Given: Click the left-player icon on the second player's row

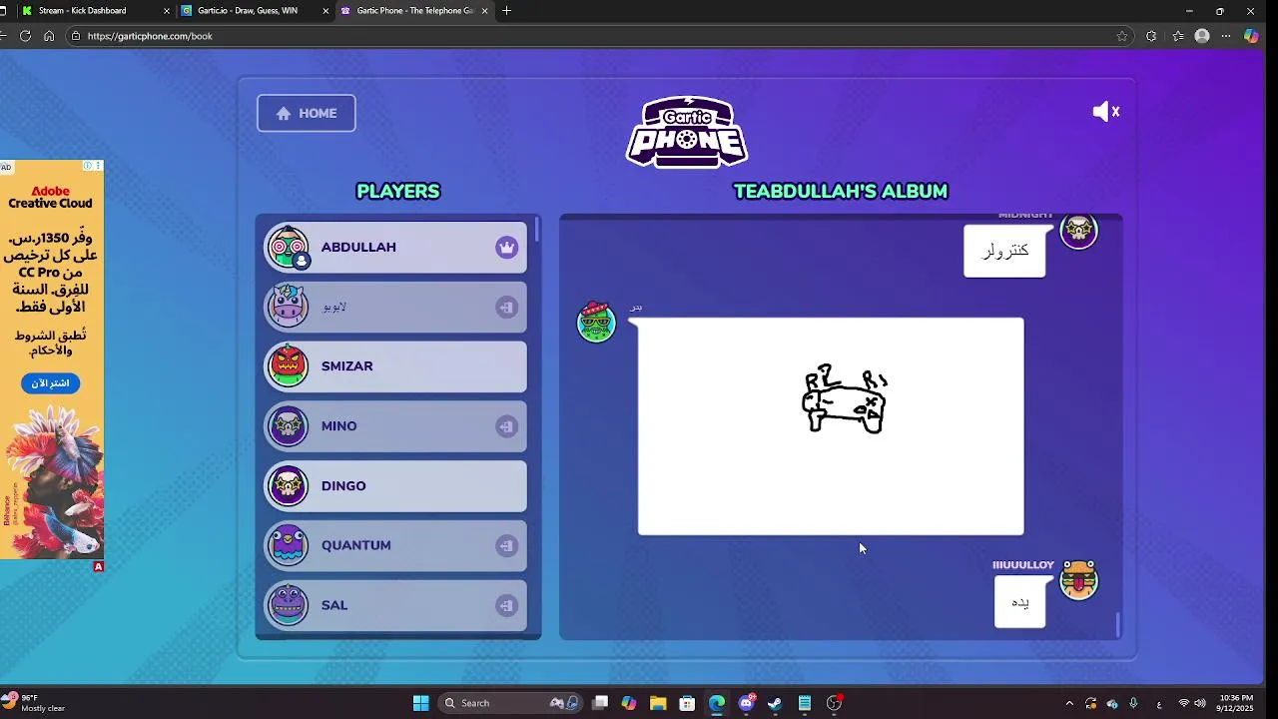Looking at the screenshot, I should pyautogui.click(x=507, y=307).
